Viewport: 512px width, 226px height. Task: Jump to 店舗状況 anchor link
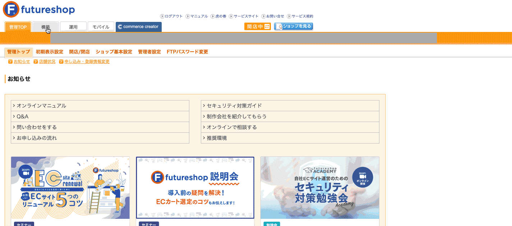[x=47, y=62]
